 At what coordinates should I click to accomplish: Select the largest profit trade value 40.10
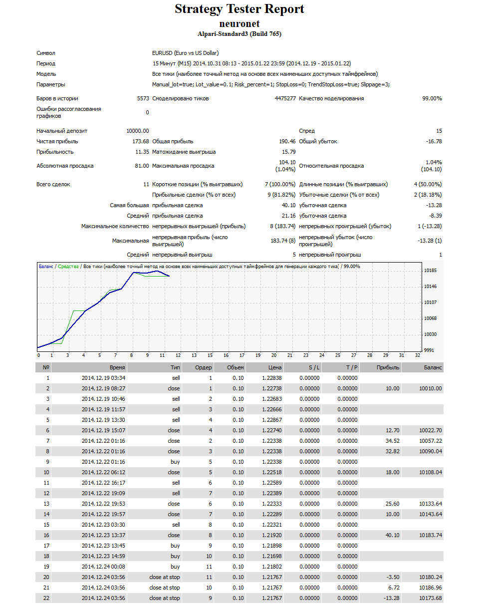pos(289,205)
